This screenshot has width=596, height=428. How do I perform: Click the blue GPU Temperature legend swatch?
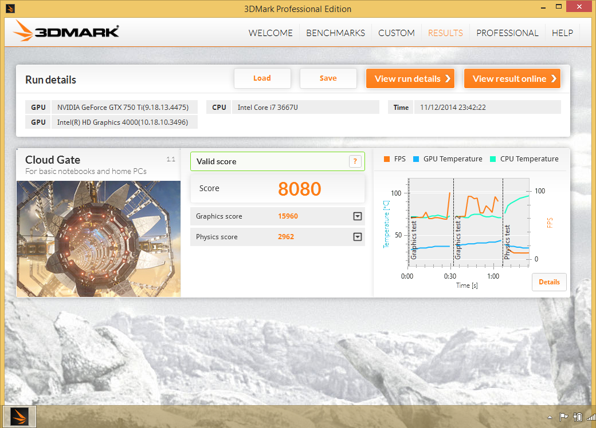[416, 159]
